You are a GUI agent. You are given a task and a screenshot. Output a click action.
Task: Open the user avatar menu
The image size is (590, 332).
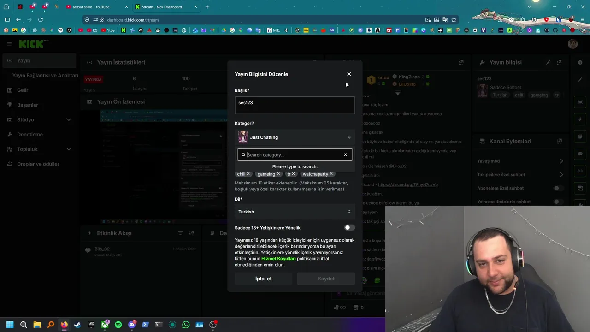[573, 44]
